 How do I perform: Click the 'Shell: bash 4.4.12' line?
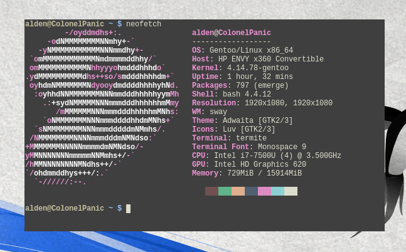pyautogui.click(x=232, y=94)
